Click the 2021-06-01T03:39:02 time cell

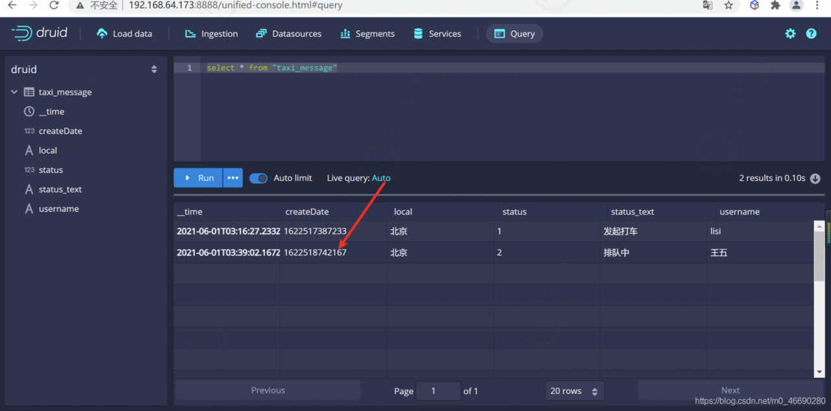[228, 253]
